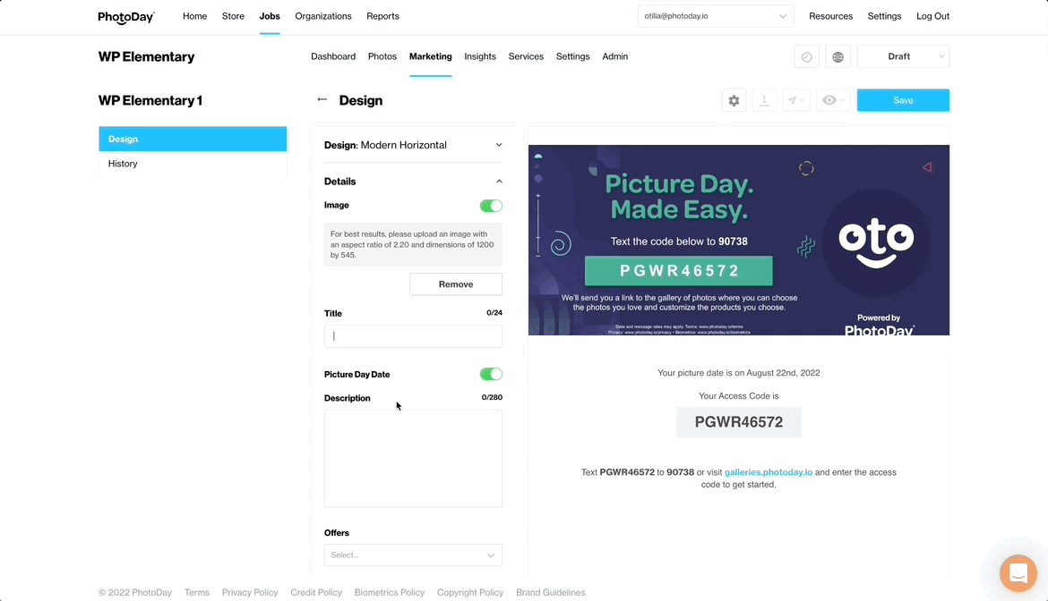Image resolution: width=1048 pixels, height=601 pixels.
Task: Go back using the left arrow
Action: coord(322,100)
